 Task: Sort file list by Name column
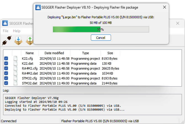coord(30,53)
